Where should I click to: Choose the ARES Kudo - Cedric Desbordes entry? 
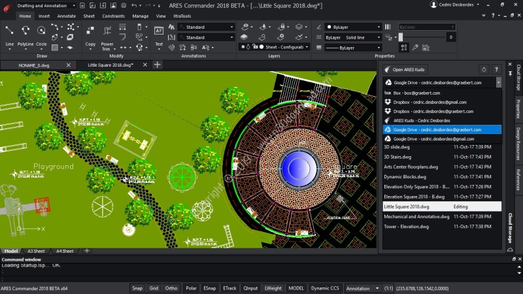[x=442, y=120]
